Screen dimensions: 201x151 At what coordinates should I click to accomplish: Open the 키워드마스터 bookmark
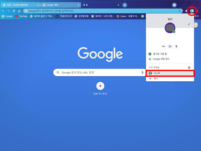coord(64,16)
